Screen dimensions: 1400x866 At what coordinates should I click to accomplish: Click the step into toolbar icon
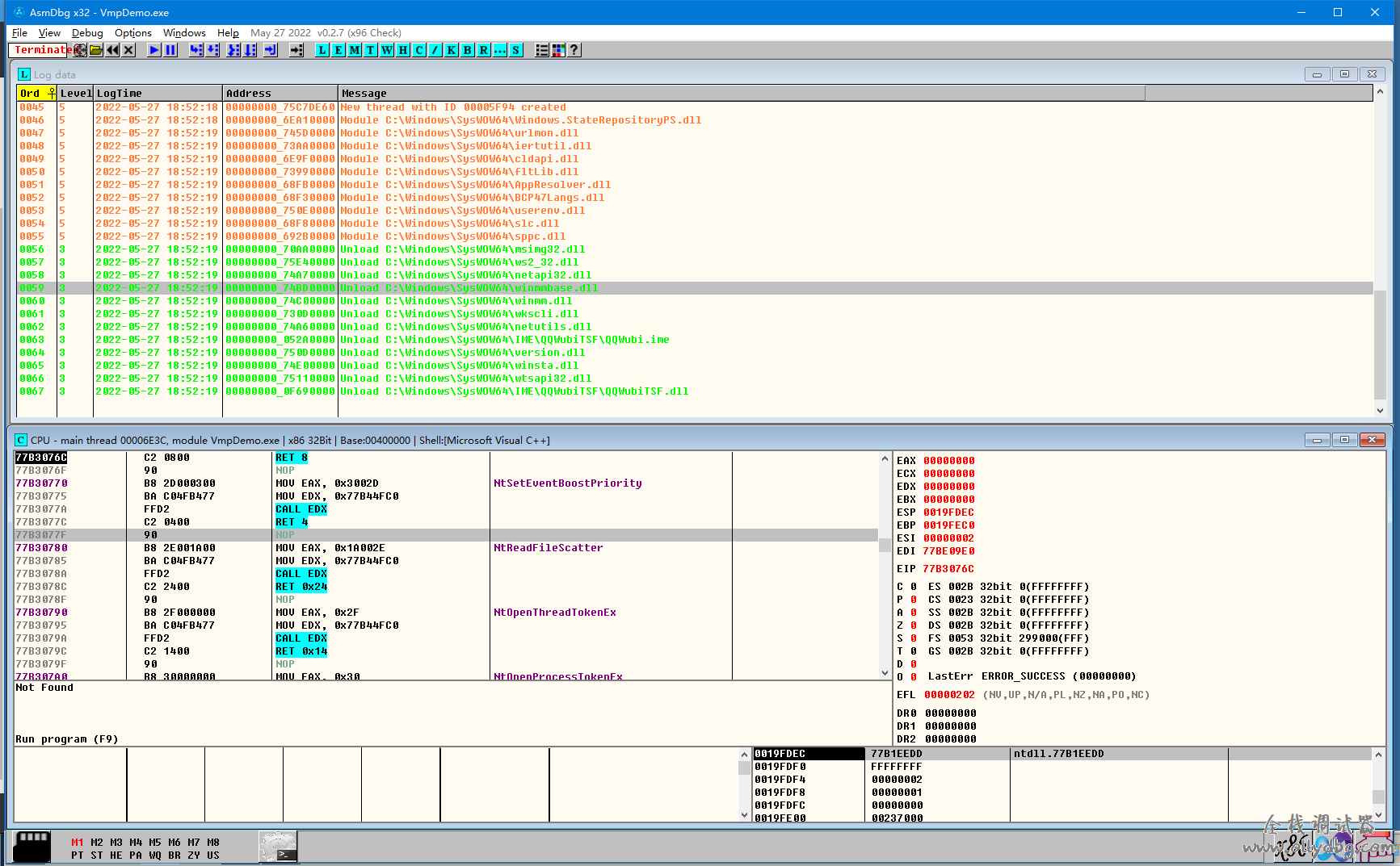pyautogui.click(x=196, y=50)
